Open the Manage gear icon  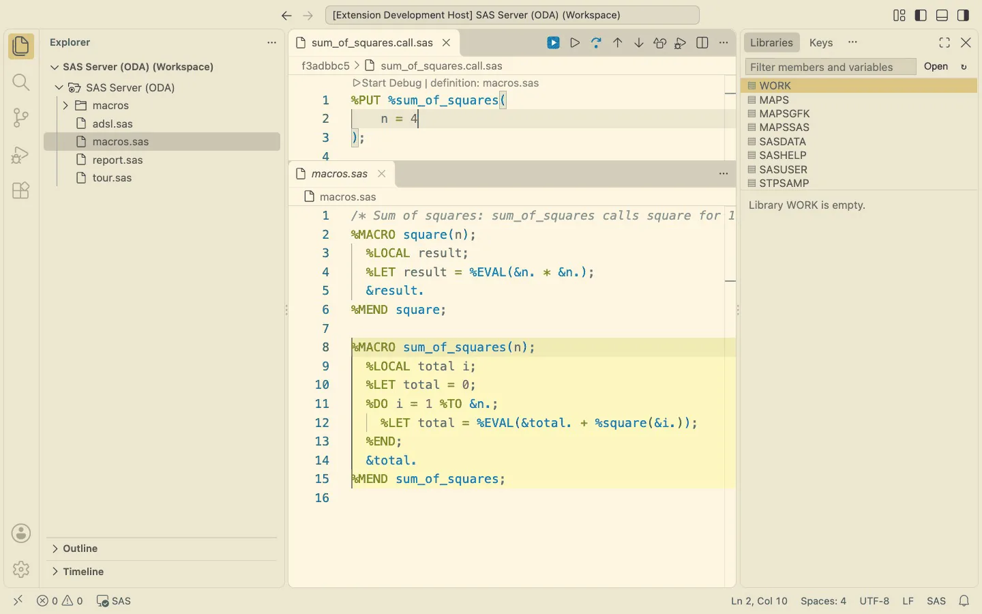pos(21,569)
